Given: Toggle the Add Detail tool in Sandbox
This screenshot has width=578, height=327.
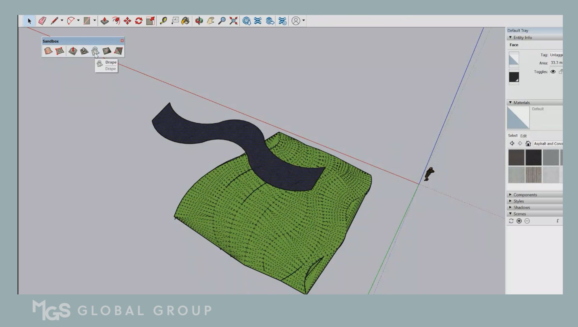Looking at the screenshot, I should click(x=106, y=51).
